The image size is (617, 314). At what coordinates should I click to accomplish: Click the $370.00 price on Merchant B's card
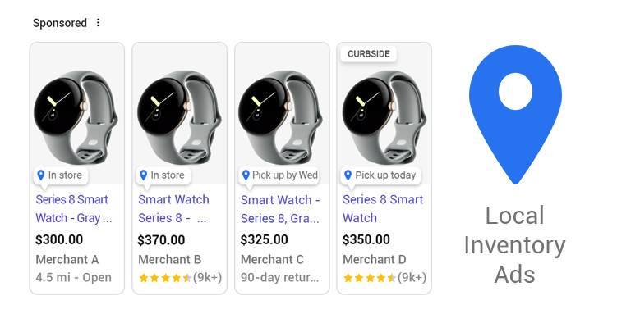(x=161, y=240)
